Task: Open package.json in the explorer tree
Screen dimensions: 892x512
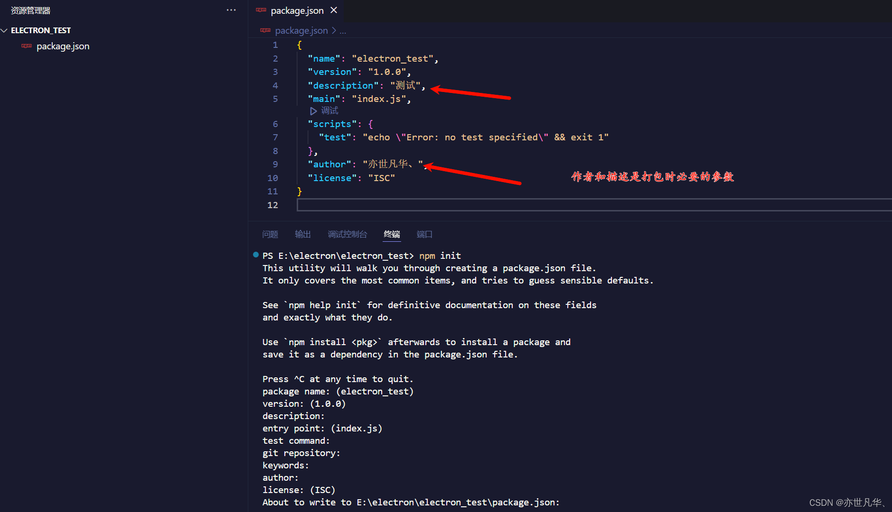Action: click(x=63, y=46)
